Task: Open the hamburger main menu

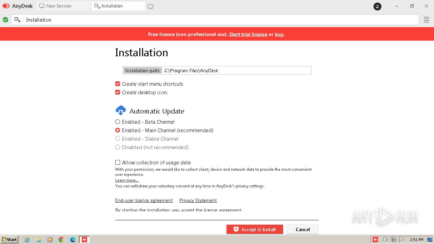Action: tap(427, 20)
